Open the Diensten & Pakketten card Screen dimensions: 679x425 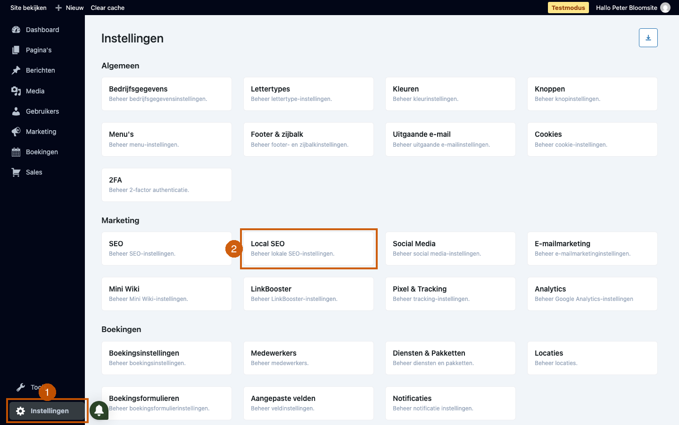(450, 358)
